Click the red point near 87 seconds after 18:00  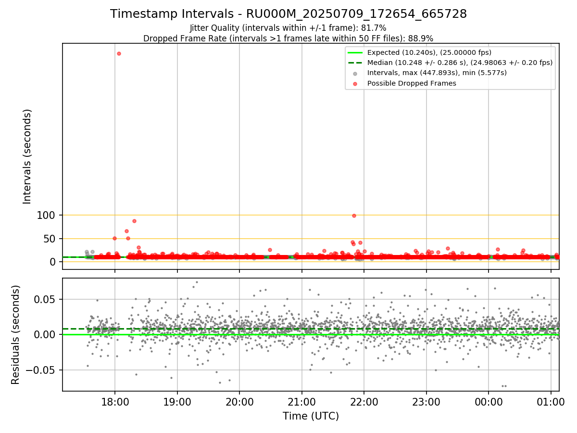click(x=134, y=221)
